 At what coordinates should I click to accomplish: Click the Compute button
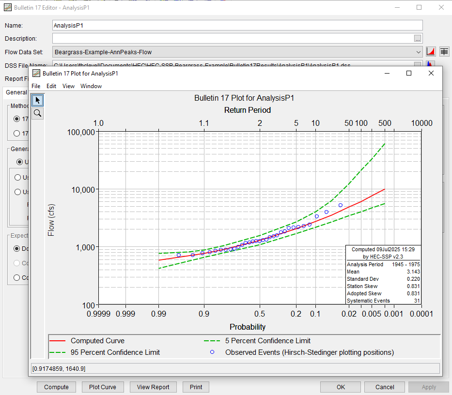(56, 387)
